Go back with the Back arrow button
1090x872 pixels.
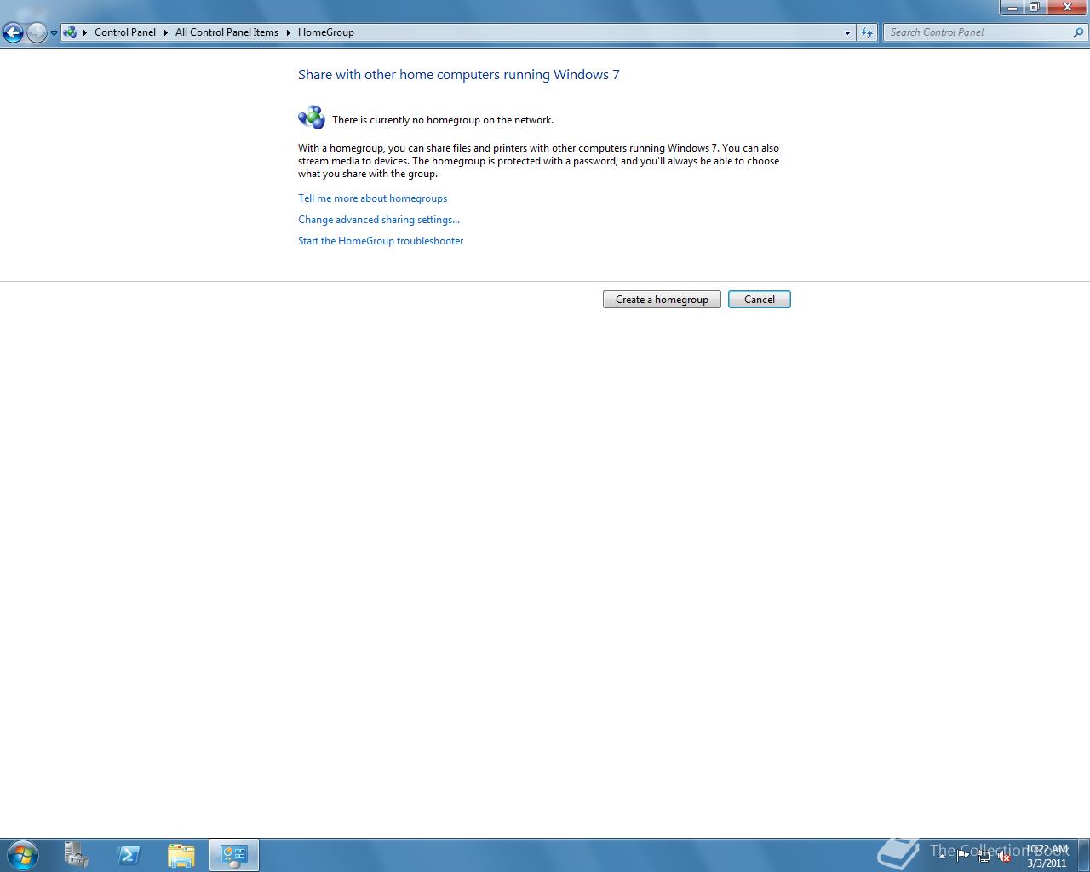pyautogui.click(x=13, y=33)
